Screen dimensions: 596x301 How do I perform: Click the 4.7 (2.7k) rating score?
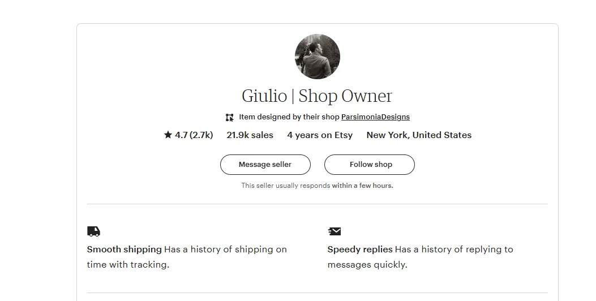(194, 135)
